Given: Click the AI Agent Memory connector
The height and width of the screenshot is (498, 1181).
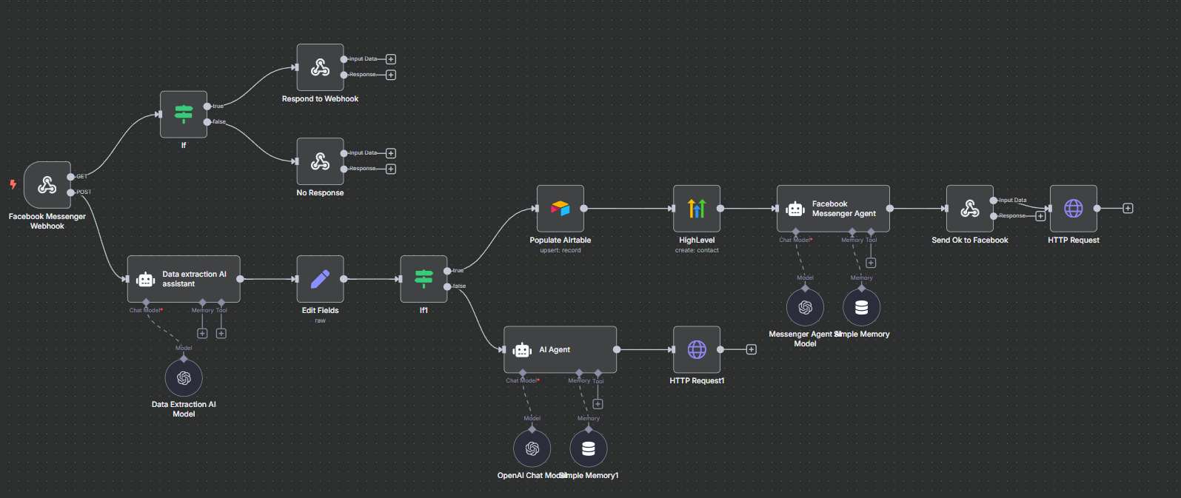Looking at the screenshot, I should click(579, 373).
